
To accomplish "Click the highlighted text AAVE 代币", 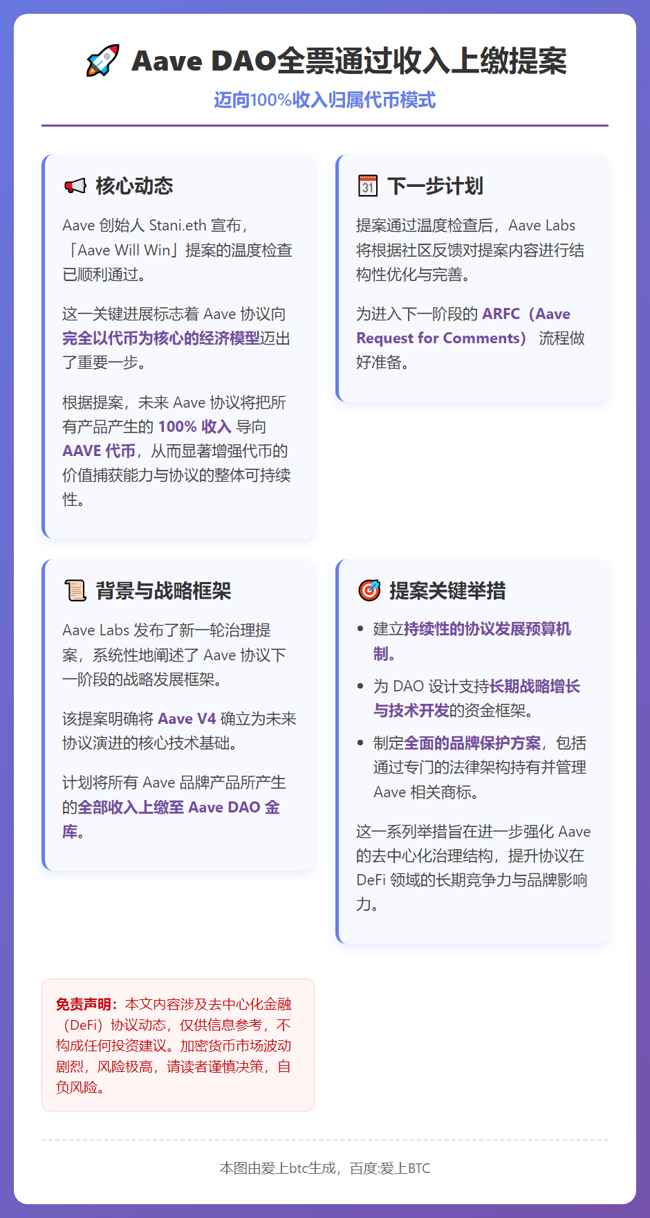I will point(99,451).
